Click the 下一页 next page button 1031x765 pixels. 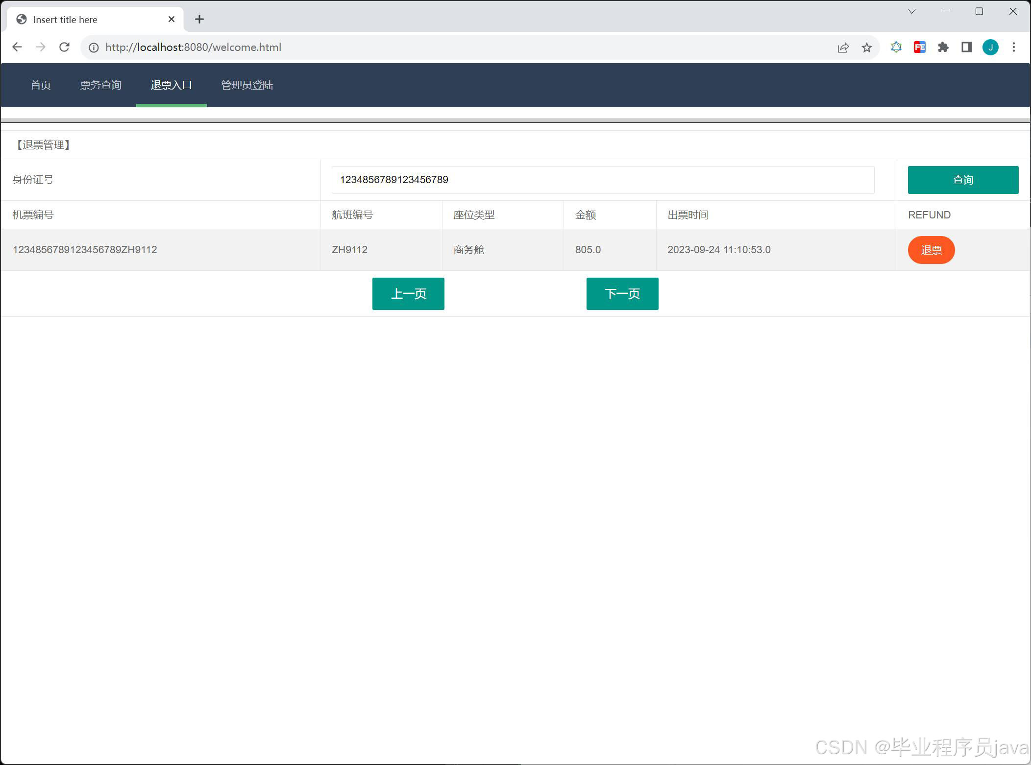(x=622, y=293)
